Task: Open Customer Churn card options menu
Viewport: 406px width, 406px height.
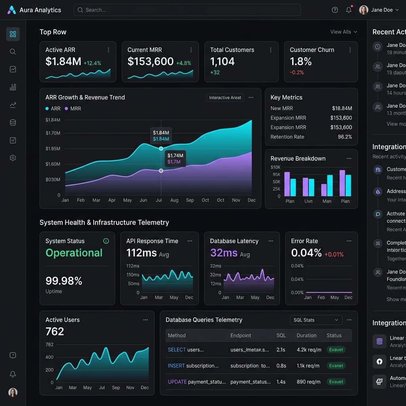Action: [350, 50]
